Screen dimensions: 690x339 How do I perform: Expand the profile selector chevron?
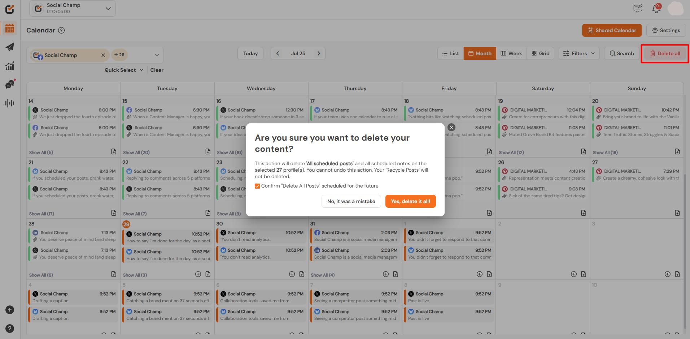157,55
